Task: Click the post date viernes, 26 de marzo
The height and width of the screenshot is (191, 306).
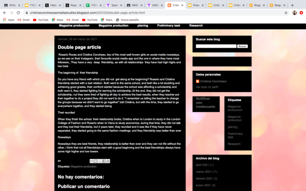Action: (x=77, y=39)
